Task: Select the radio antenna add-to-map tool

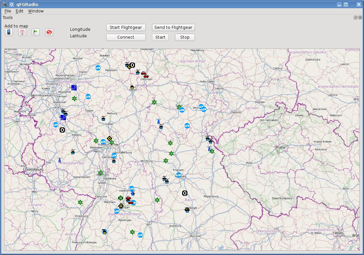Action: tap(22, 32)
